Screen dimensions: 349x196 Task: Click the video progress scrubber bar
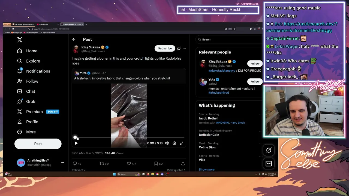click(130, 137)
